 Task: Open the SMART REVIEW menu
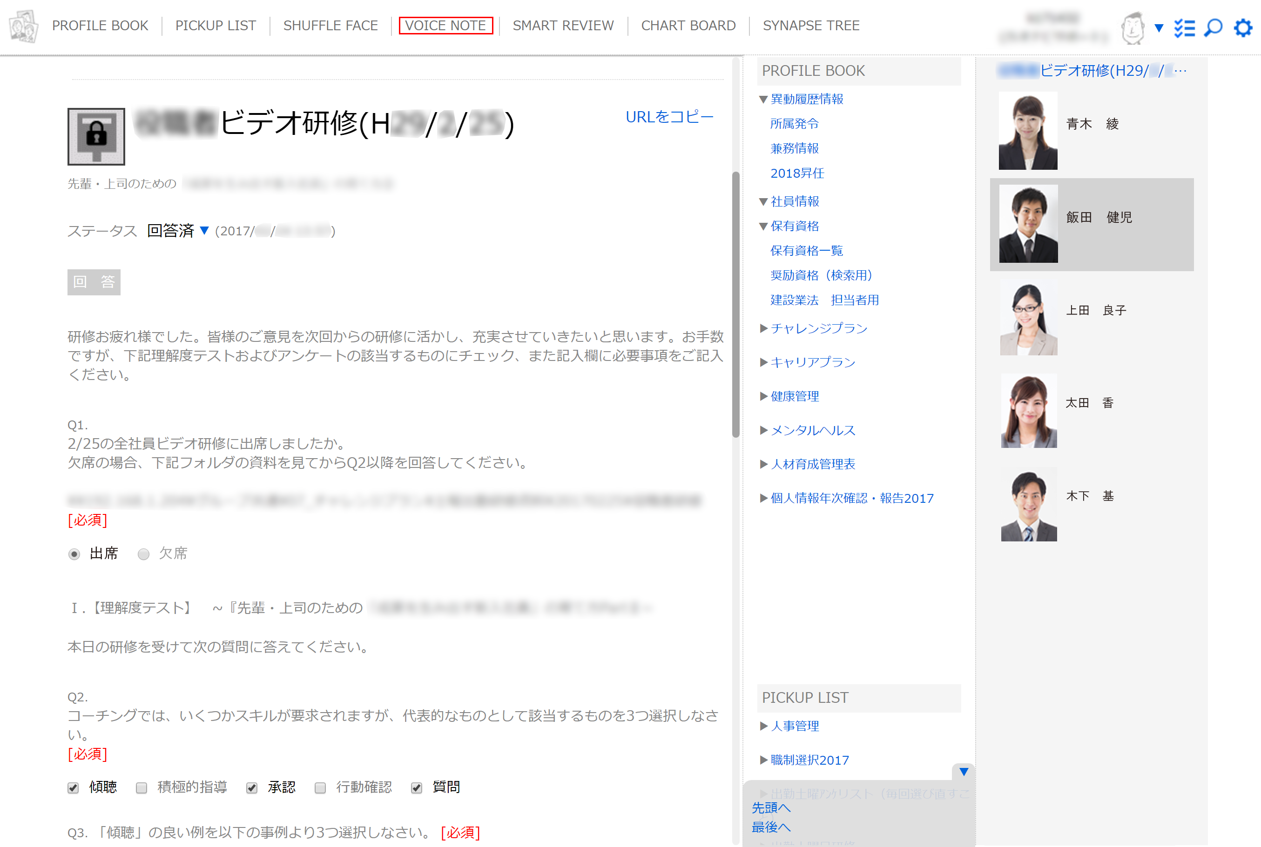(x=563, y=26)
